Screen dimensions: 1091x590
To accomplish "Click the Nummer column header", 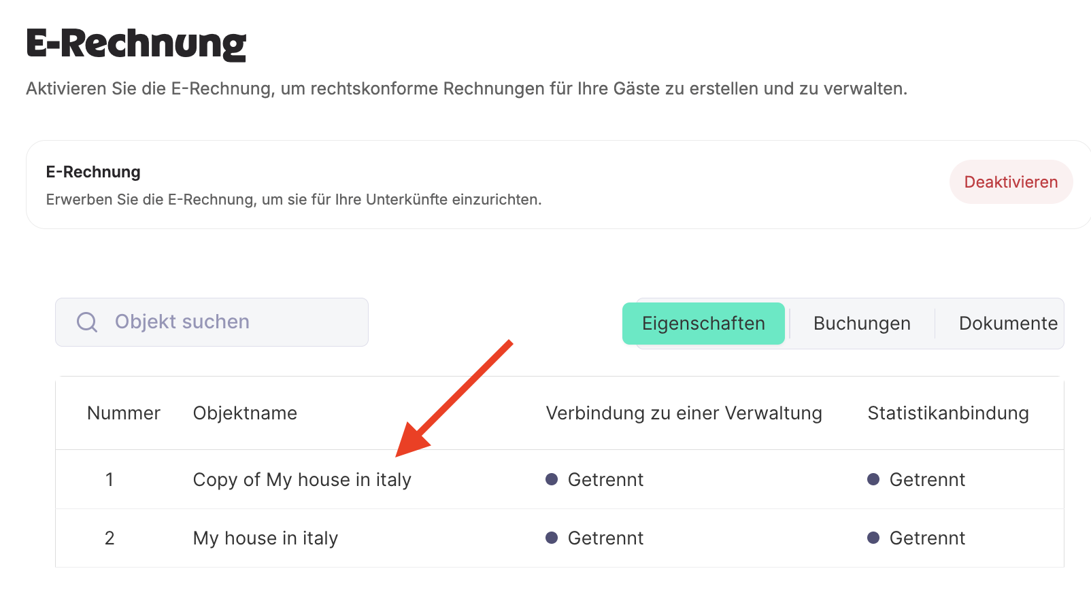I will coord(124,413).
